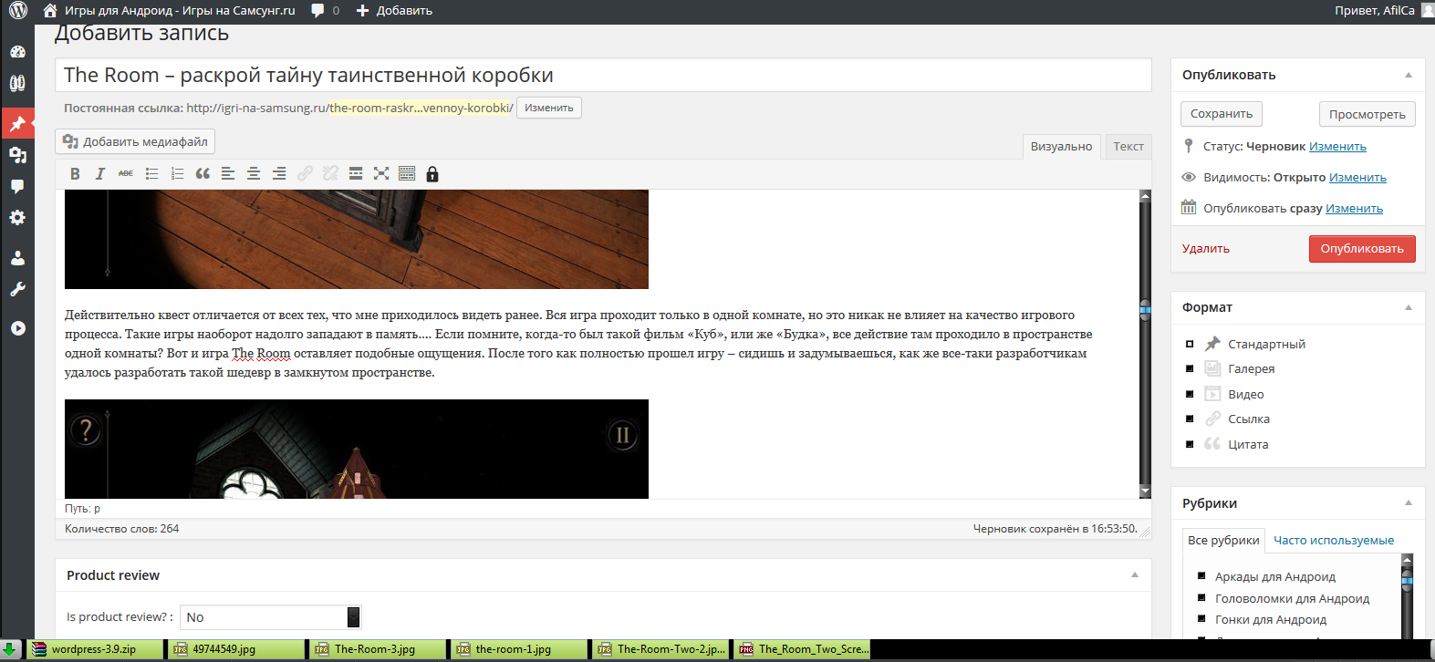
Task: Insert the Read More tag
Action: (356, 173)
